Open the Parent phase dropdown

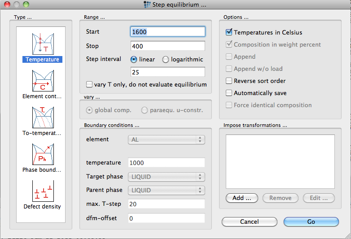[x=167, y=190]
